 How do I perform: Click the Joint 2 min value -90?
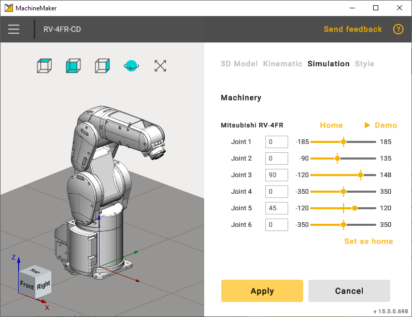click(304, 159)
